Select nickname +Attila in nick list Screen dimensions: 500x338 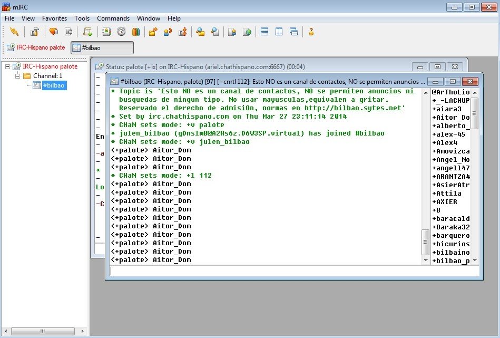point(446,194)
